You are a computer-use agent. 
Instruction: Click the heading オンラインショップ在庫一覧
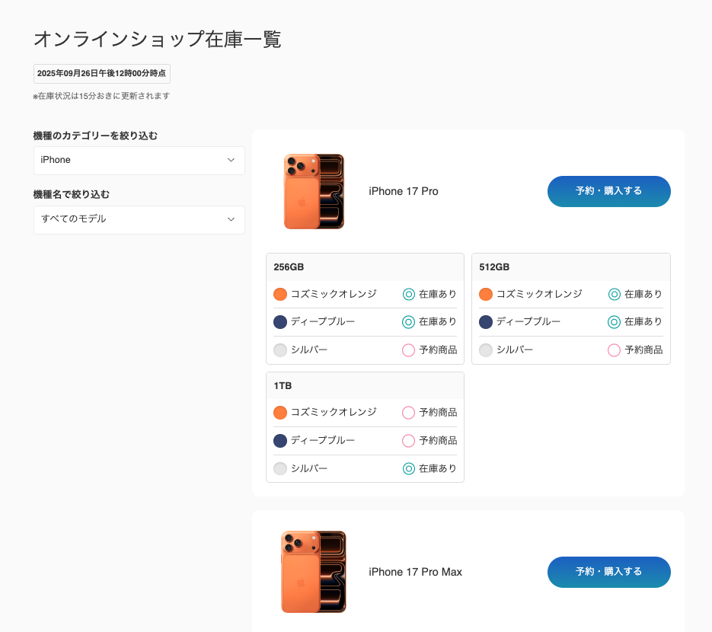pos(157,39)
